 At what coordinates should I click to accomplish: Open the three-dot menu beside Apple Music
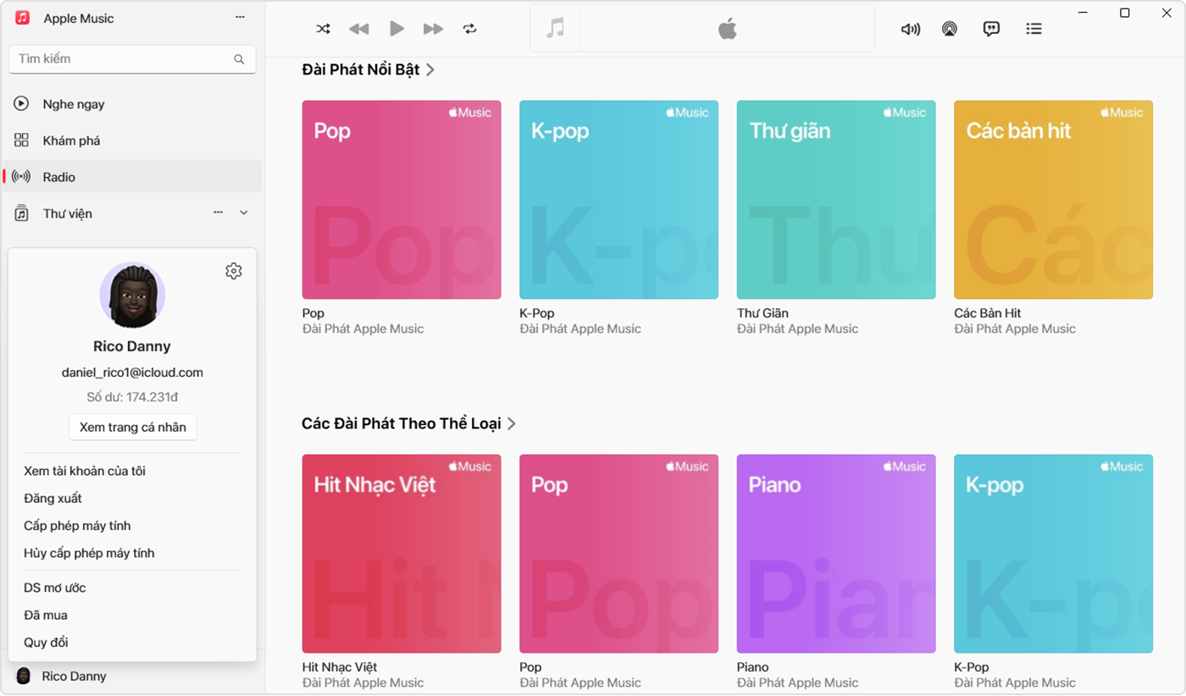[240, 18]
